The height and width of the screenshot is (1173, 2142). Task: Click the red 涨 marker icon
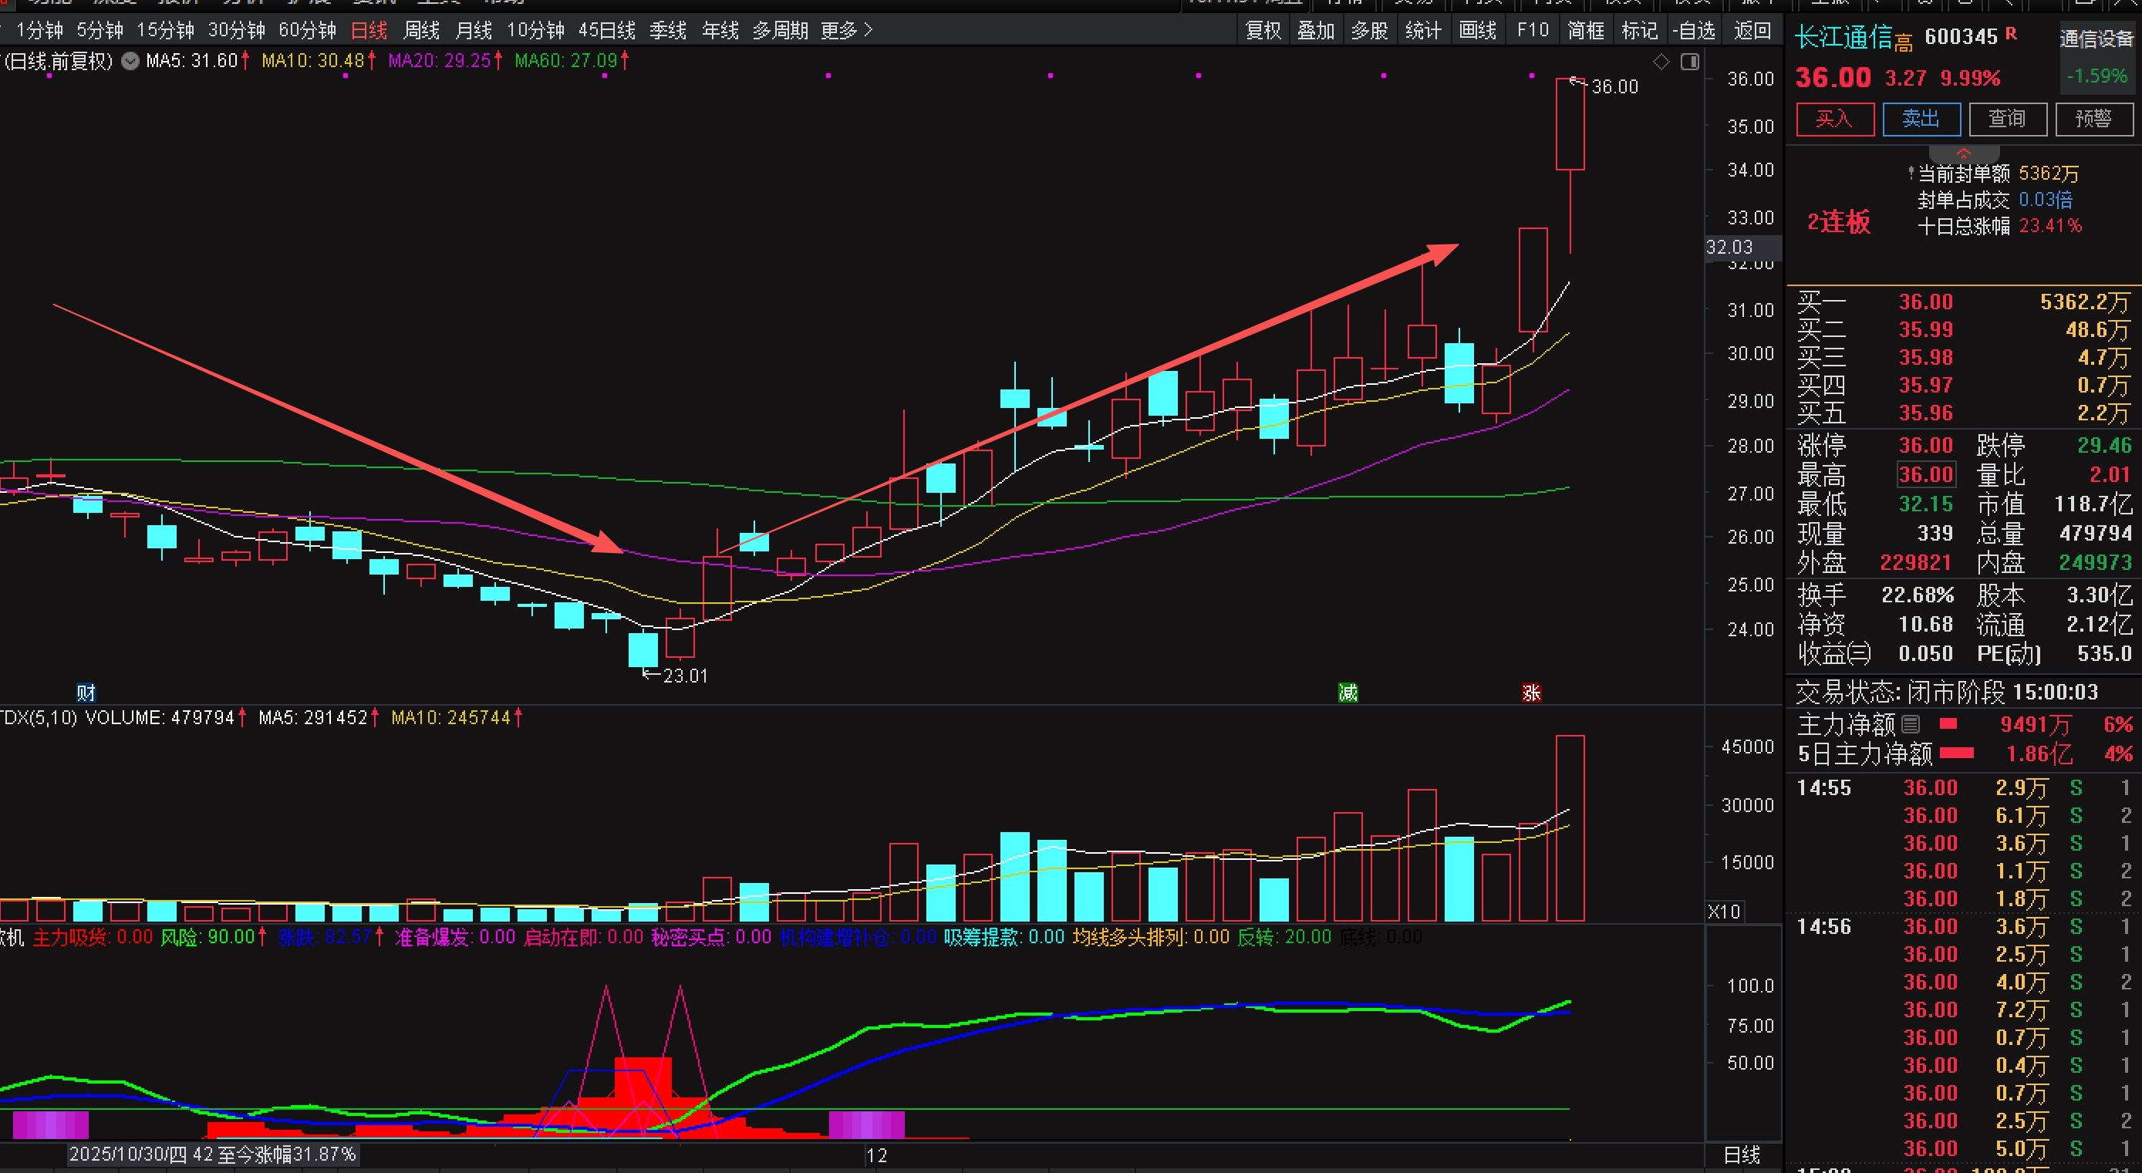[1531, 693]
